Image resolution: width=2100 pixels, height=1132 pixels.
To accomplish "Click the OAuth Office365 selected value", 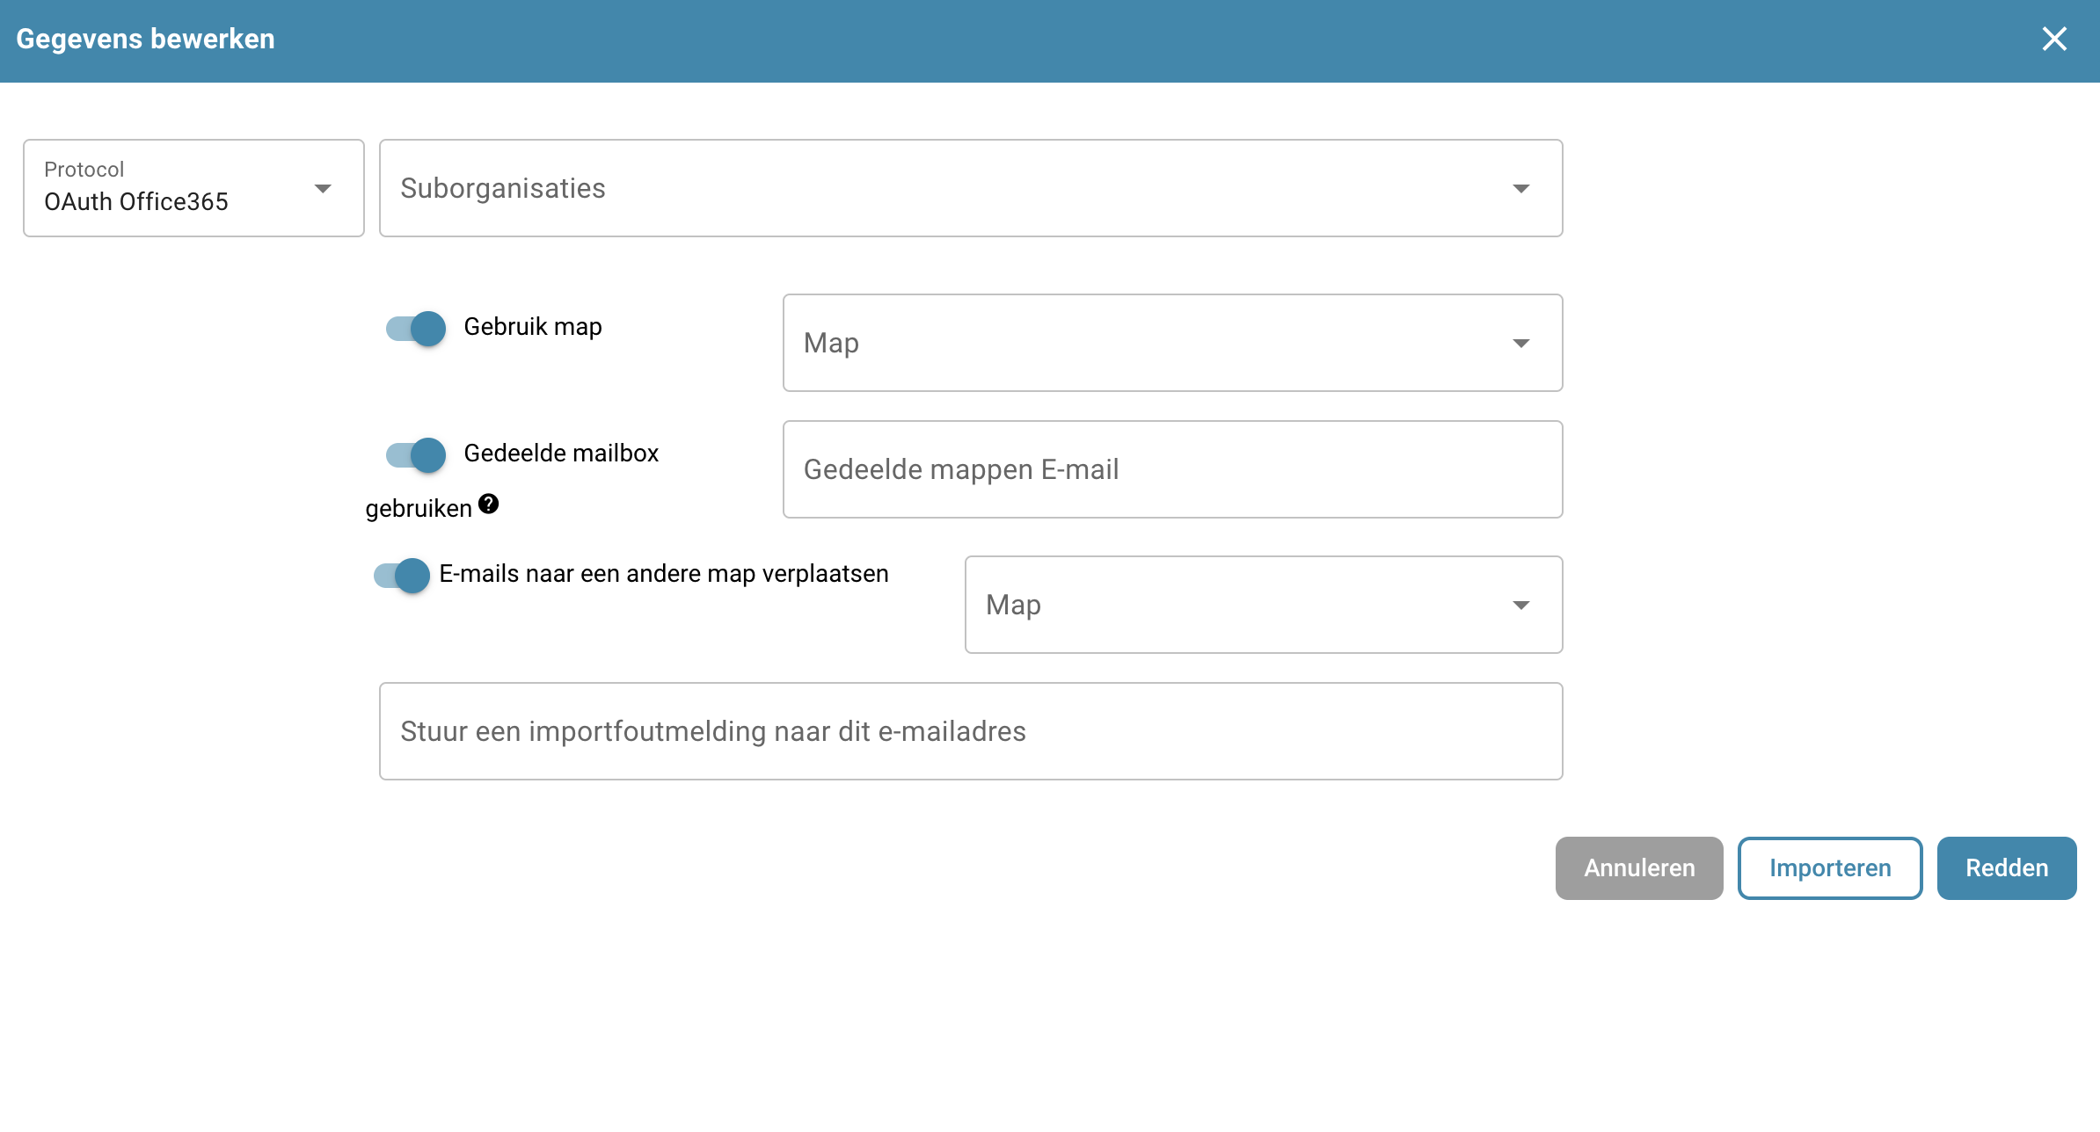I will tap(136, 202).
